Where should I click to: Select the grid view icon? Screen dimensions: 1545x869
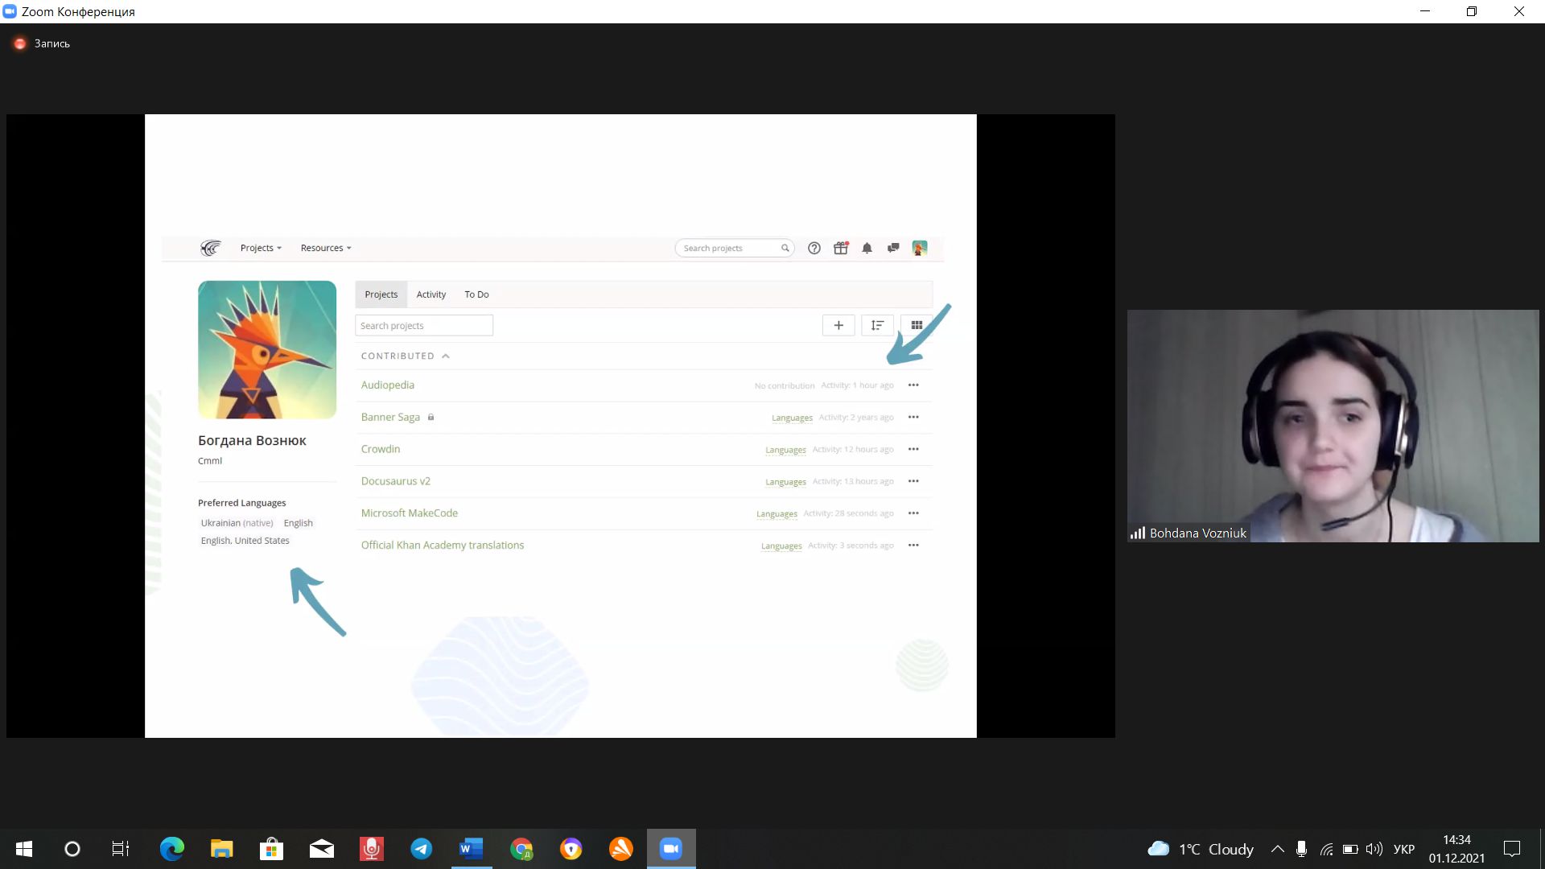(x=916, y=325)
